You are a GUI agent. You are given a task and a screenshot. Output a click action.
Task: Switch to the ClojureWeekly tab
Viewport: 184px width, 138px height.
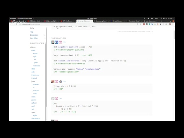coord(51,21)
